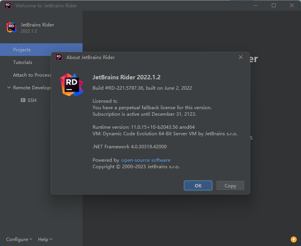Click the Build #RD-221.5787.36 line
Viewport: 301px width, 246px height.
pyautogui.click(x=142, y=88)
